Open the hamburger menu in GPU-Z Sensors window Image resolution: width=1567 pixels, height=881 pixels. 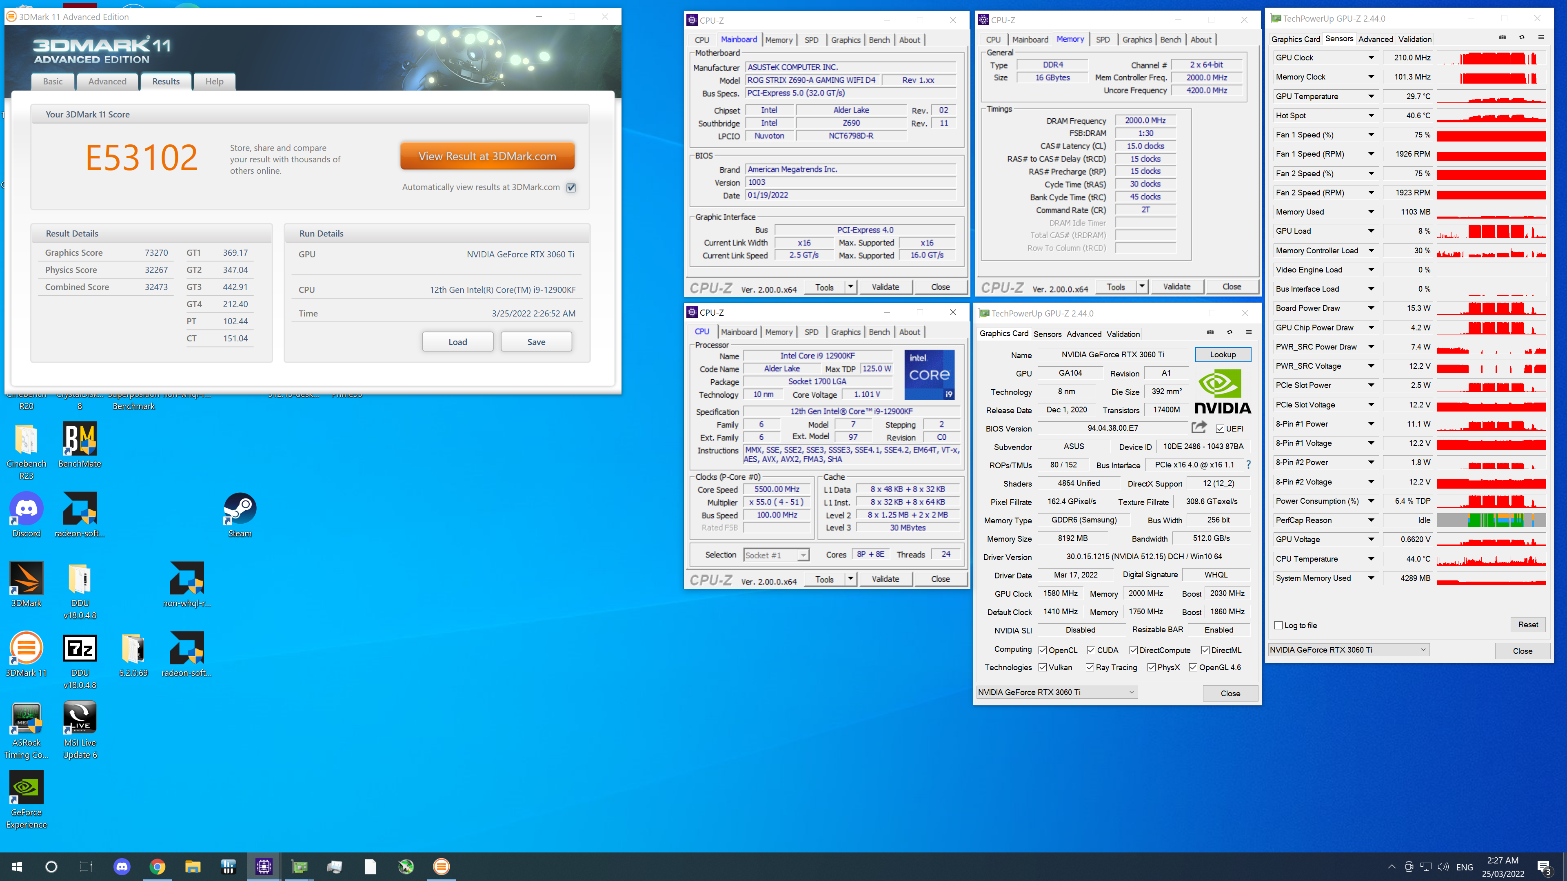click(1541, 38)
